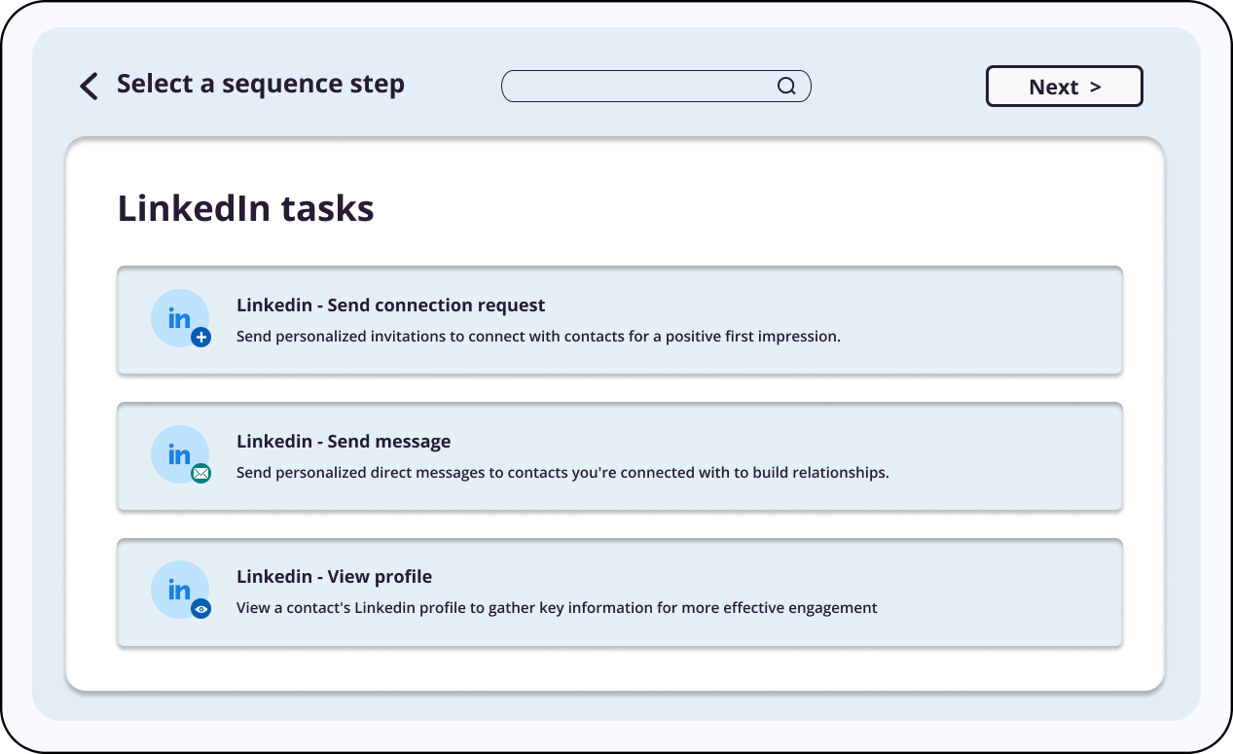Click the 'Select a sequence step' header text
Screen dimensions: 1233x754
260,85
